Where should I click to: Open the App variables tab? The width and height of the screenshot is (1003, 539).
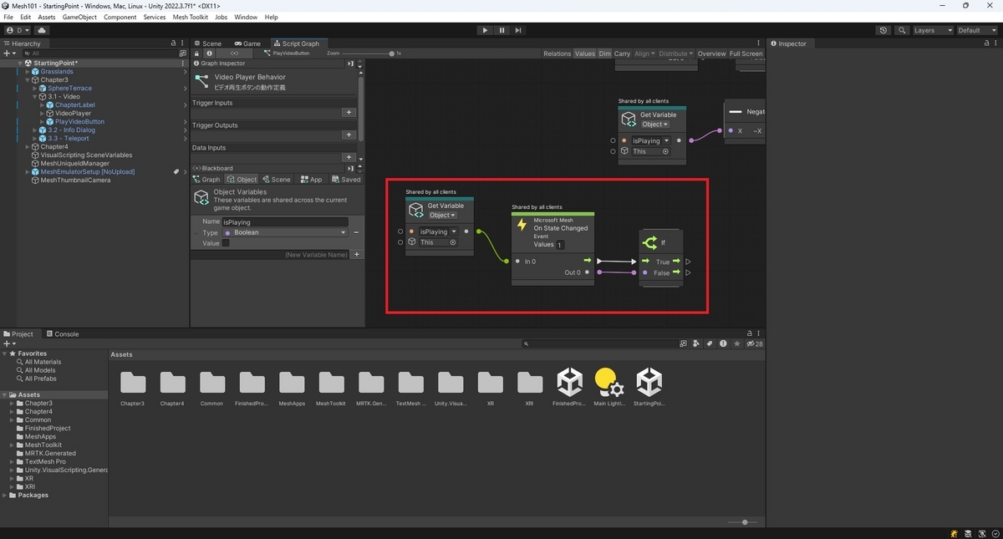311,180
